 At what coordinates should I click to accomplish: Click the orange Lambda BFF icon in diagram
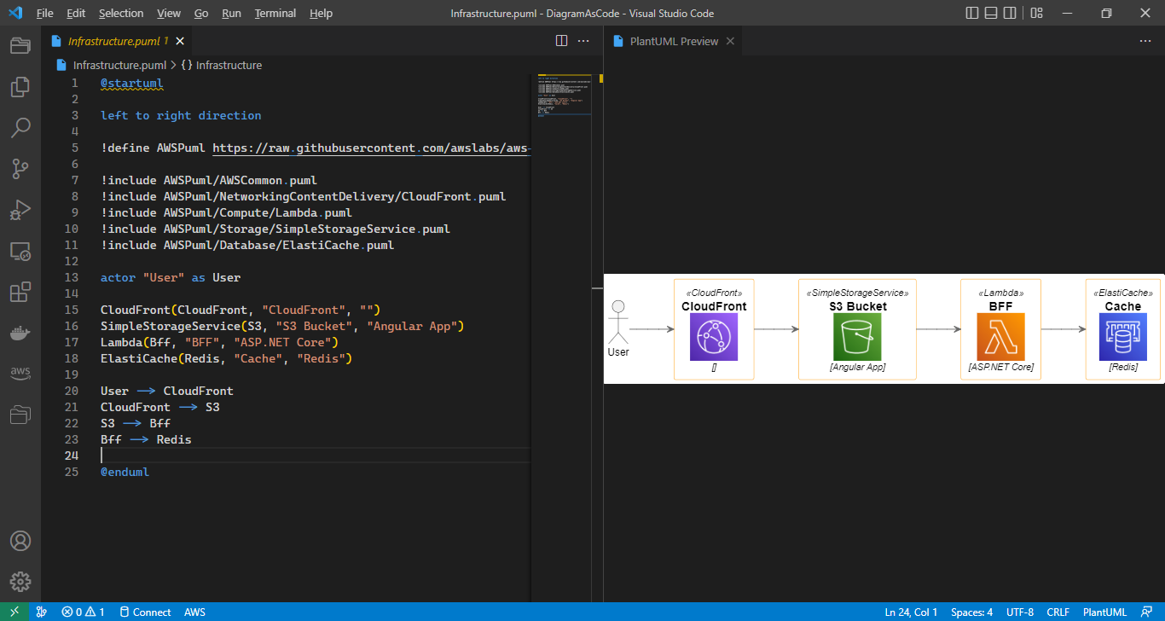pyautogui.click(x=1001, y=337)
